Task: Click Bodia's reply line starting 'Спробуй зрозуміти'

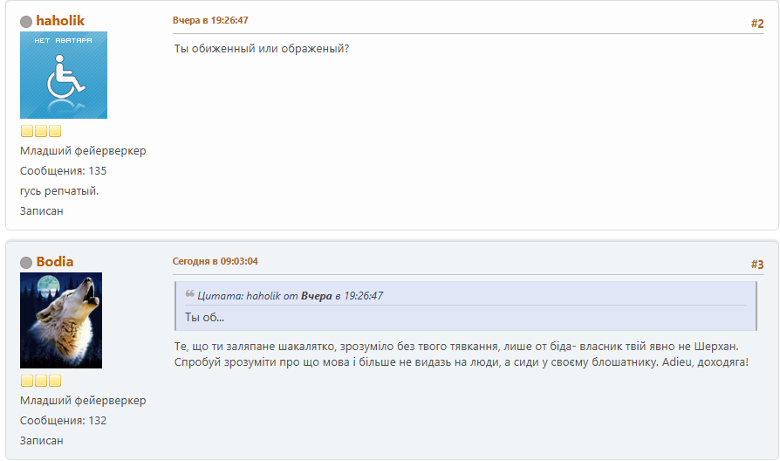Action: coord(462,362)
